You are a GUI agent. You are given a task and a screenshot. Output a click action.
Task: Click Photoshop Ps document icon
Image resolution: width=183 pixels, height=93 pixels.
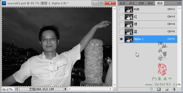(x=4, y=3)
